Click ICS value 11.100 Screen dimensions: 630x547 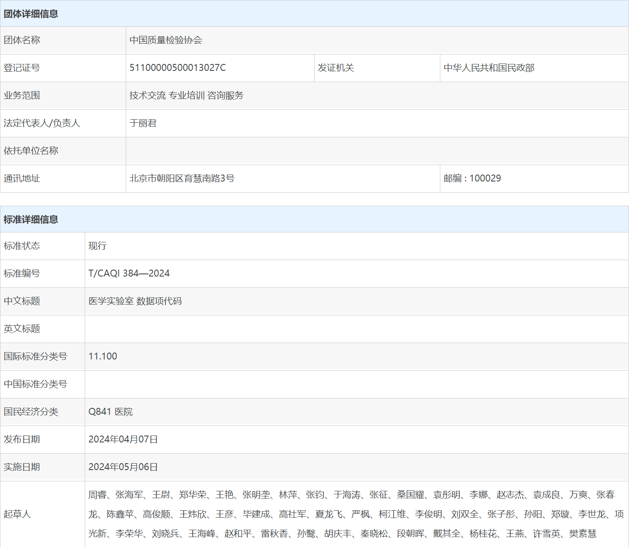click(x=103, y=356)
